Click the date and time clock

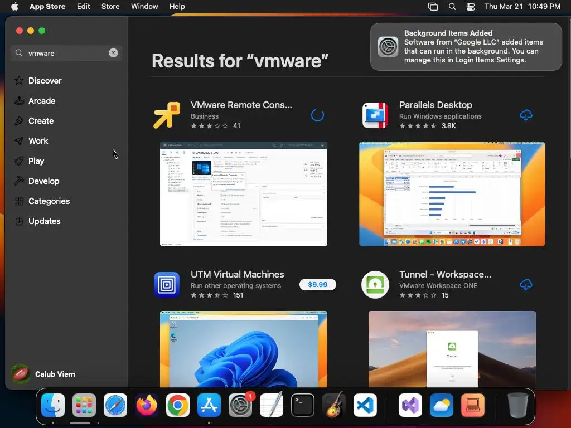point(522,7)
